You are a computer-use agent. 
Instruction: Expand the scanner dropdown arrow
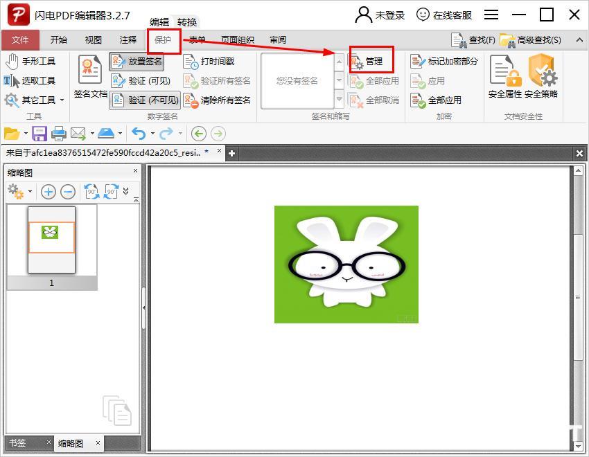point(120,134)
